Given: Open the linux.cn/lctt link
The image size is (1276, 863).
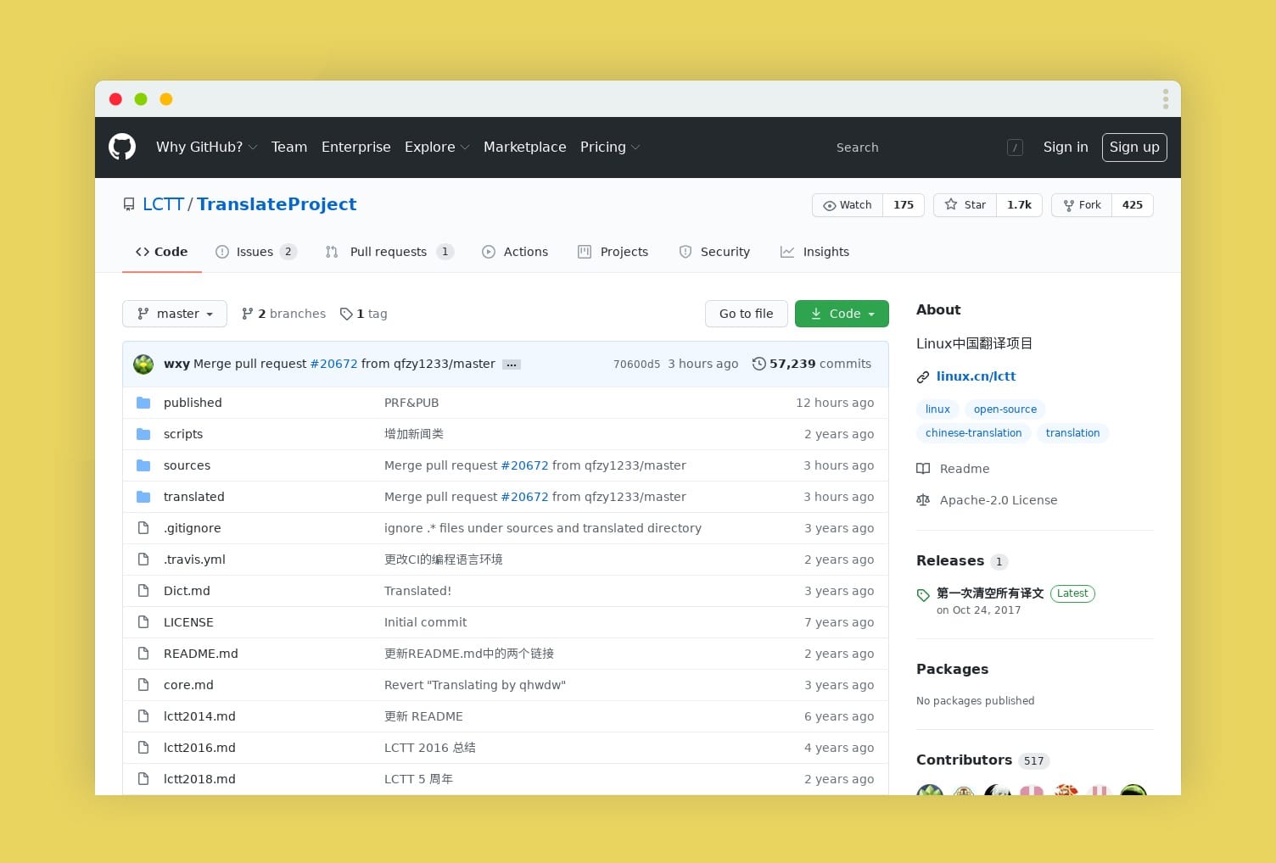Looking at the screenshot, I should point(976,376).
